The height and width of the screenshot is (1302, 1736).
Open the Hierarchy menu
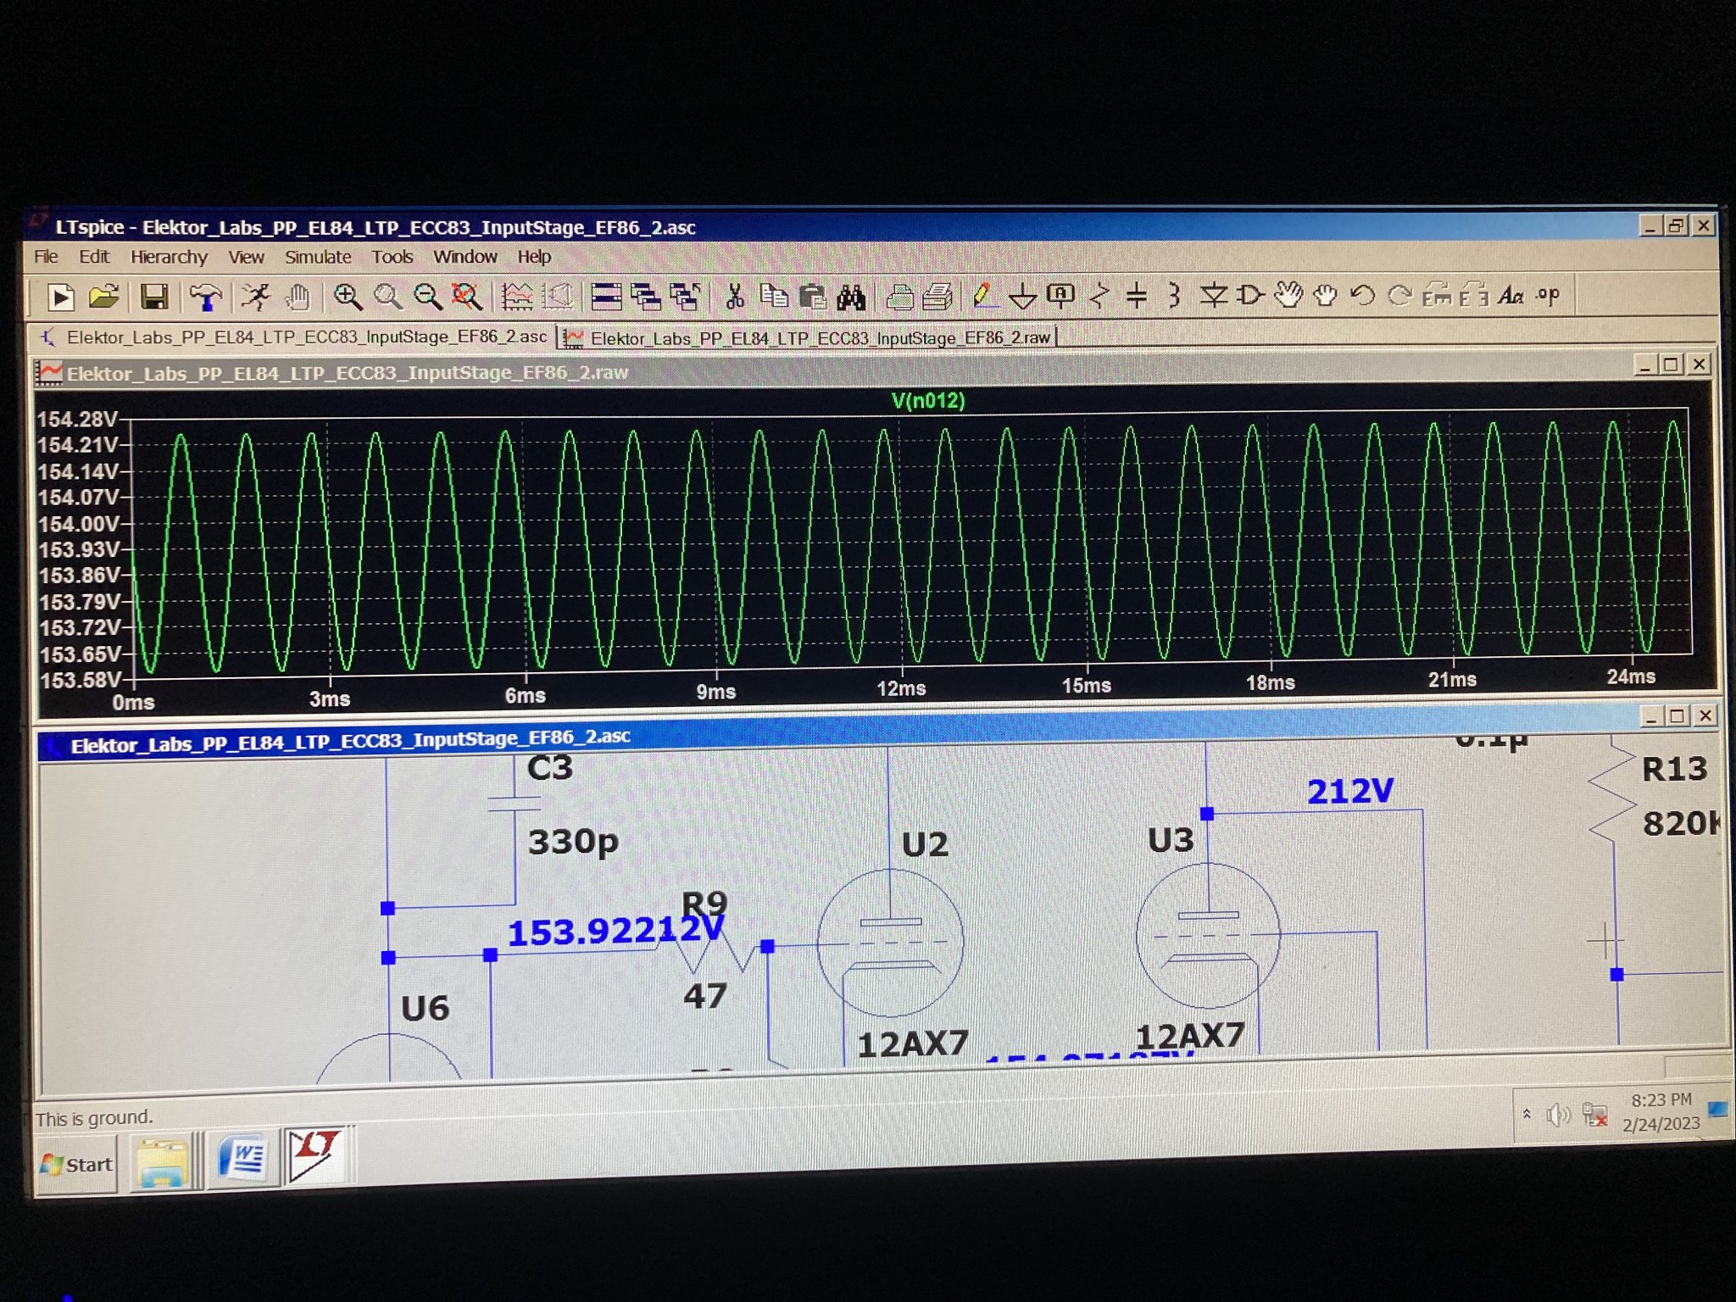(x=169, y=256)
